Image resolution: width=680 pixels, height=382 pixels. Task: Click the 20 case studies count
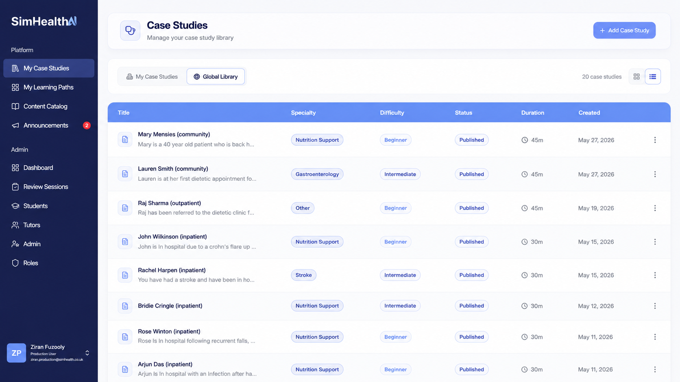602,77
